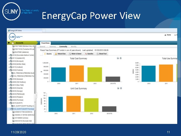This screenshot has width=181, height=136.
Task: Click folder icon for BC_FREDONIA
Action: pyautogui.click(x=12, y=73)
